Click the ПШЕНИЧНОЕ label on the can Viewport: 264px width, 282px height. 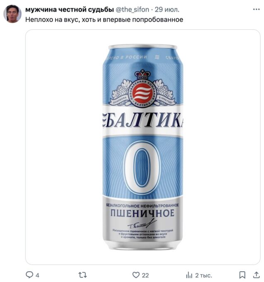pos(143,213)
